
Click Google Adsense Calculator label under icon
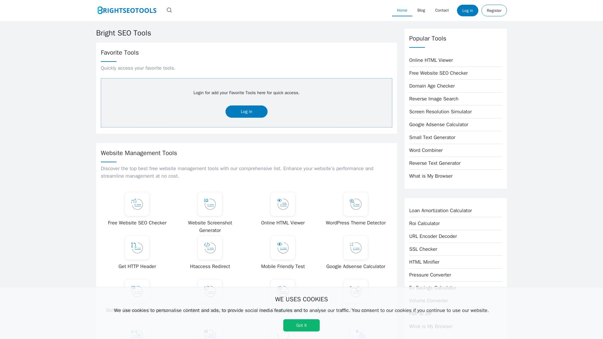click(x=356, y=266)
